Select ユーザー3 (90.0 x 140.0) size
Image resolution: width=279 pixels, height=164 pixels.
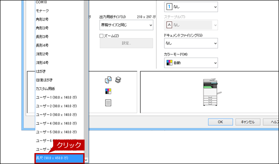pyautogui.click(x=59, y=115)
